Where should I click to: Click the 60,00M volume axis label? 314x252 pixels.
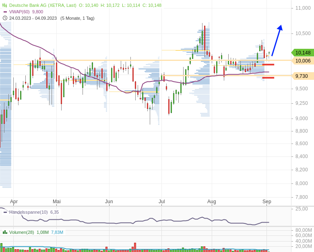(x=304, y=235)
